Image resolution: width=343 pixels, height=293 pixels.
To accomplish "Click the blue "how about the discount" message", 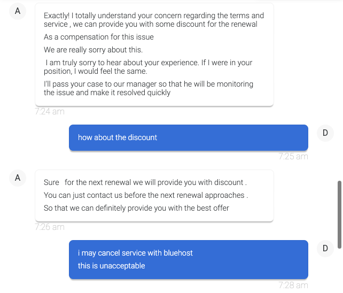I will coord(118,137).
